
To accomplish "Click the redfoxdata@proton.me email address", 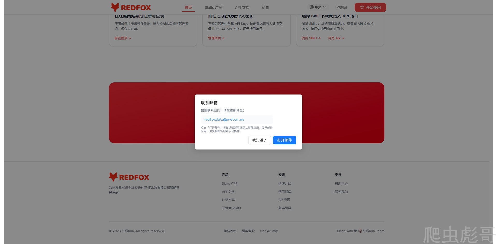I will point(224,119).
